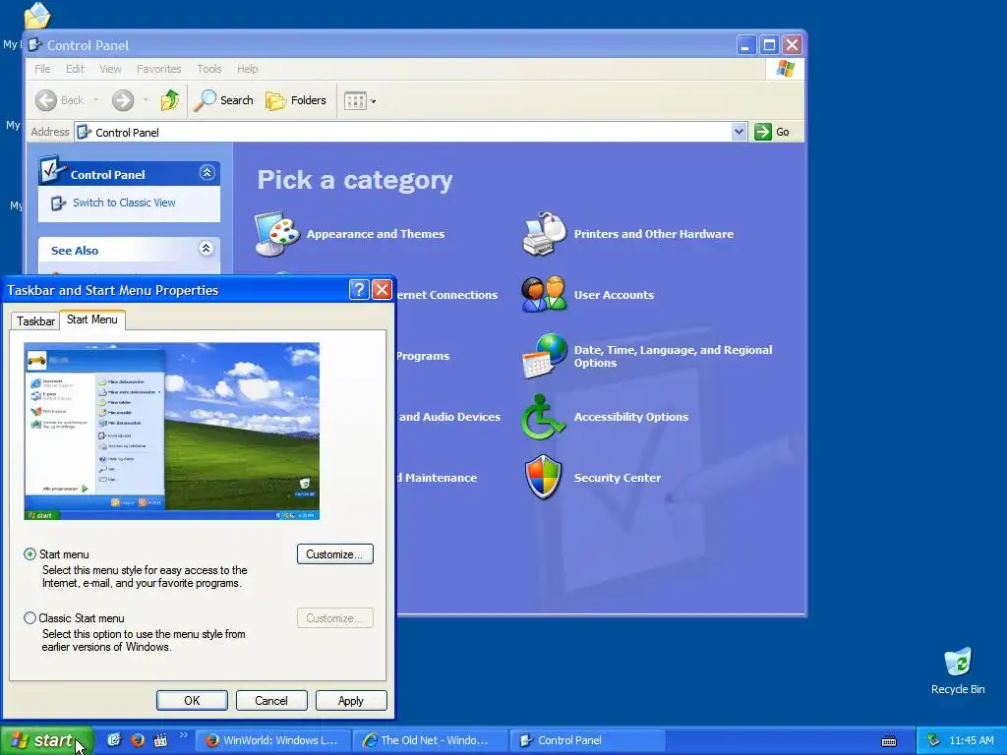Open the User Accounts icon
The height and width of the screenshot is (755, 1007).
(x=544, y=295)
